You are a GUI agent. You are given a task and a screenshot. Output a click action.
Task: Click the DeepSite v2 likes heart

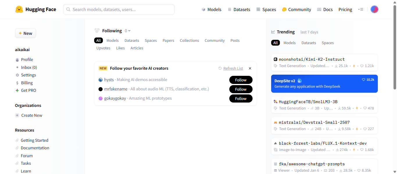pyautogui.click(x=363, y=80)
